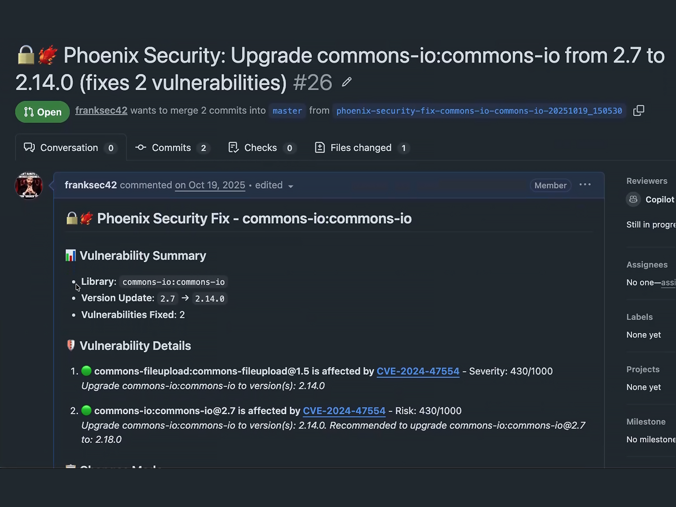Open the Projects sidebar section

point(643,370)
